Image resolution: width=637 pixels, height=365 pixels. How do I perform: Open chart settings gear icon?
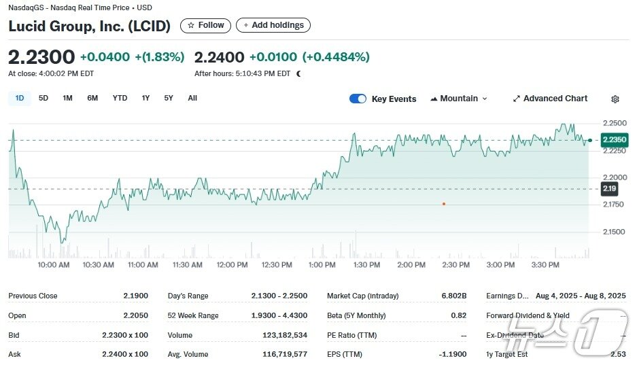coord(615,99)
